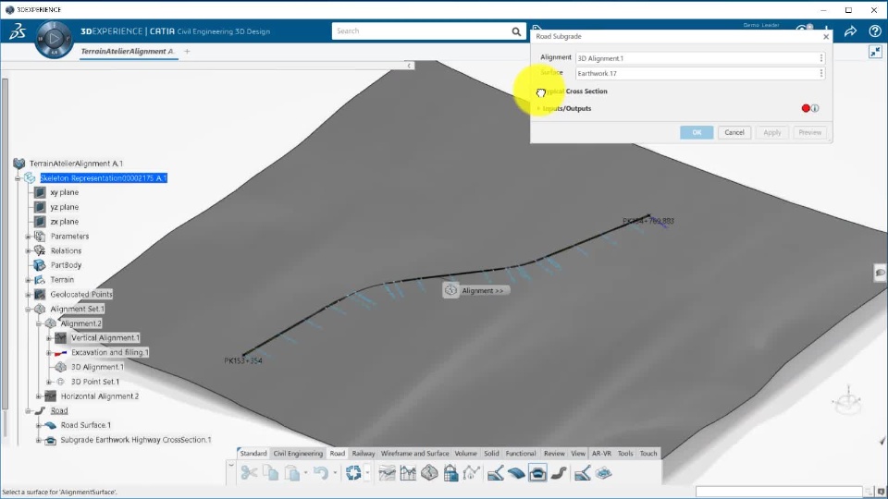Select the curved road sweep tool

(559, 472)
